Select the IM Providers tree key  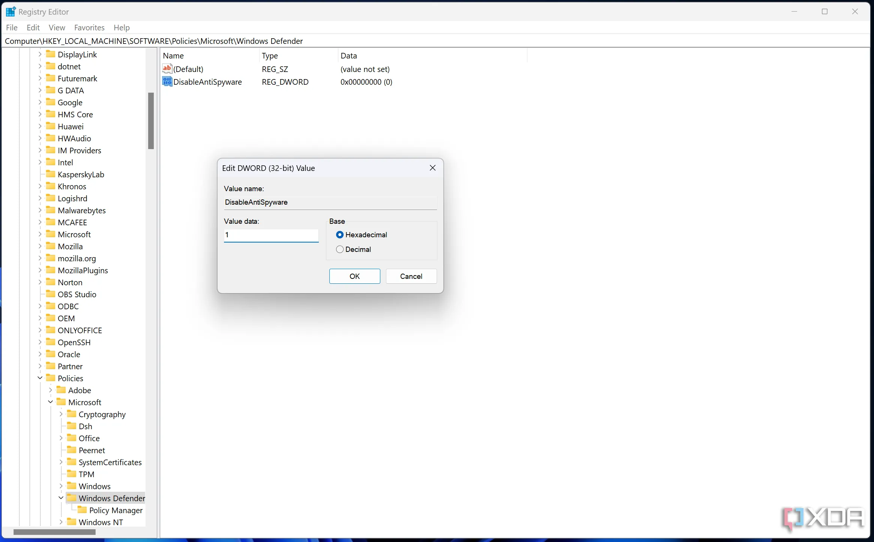tap(80, 150)
